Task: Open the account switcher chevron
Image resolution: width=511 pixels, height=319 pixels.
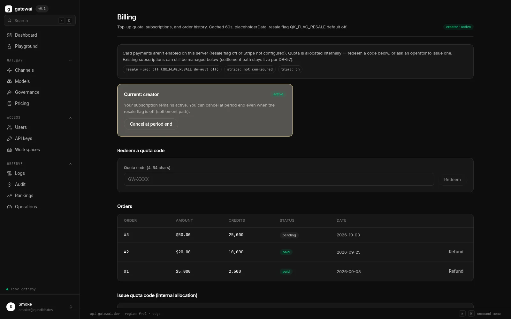Action: [x=71, y=307]
